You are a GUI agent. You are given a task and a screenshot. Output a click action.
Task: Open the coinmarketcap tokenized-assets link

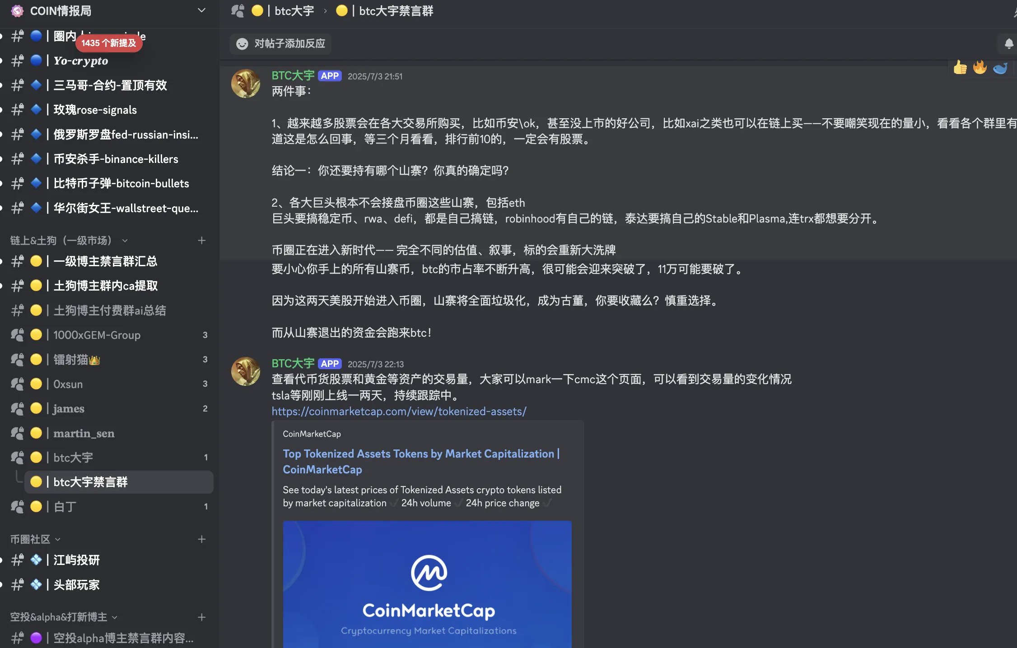(399, 411)
